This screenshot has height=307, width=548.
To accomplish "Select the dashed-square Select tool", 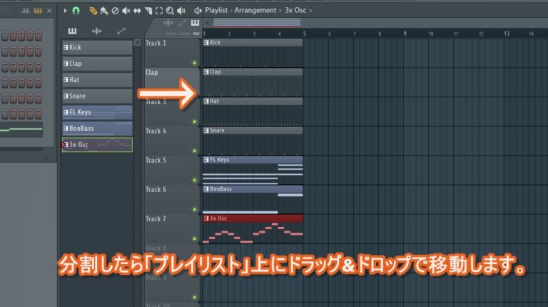I will click(159, 11).
